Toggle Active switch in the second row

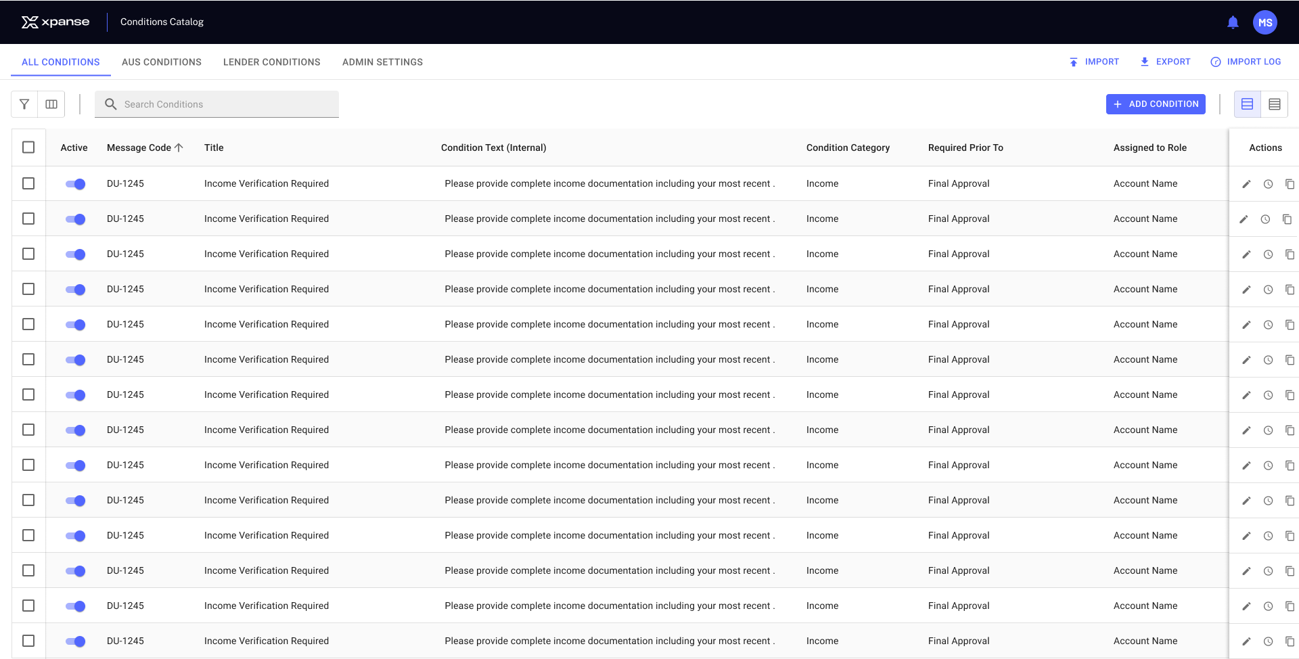(75, 219)
